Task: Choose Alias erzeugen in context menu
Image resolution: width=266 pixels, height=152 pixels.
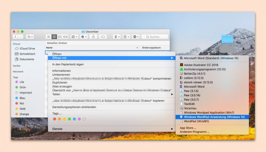Action: (112, 86)
